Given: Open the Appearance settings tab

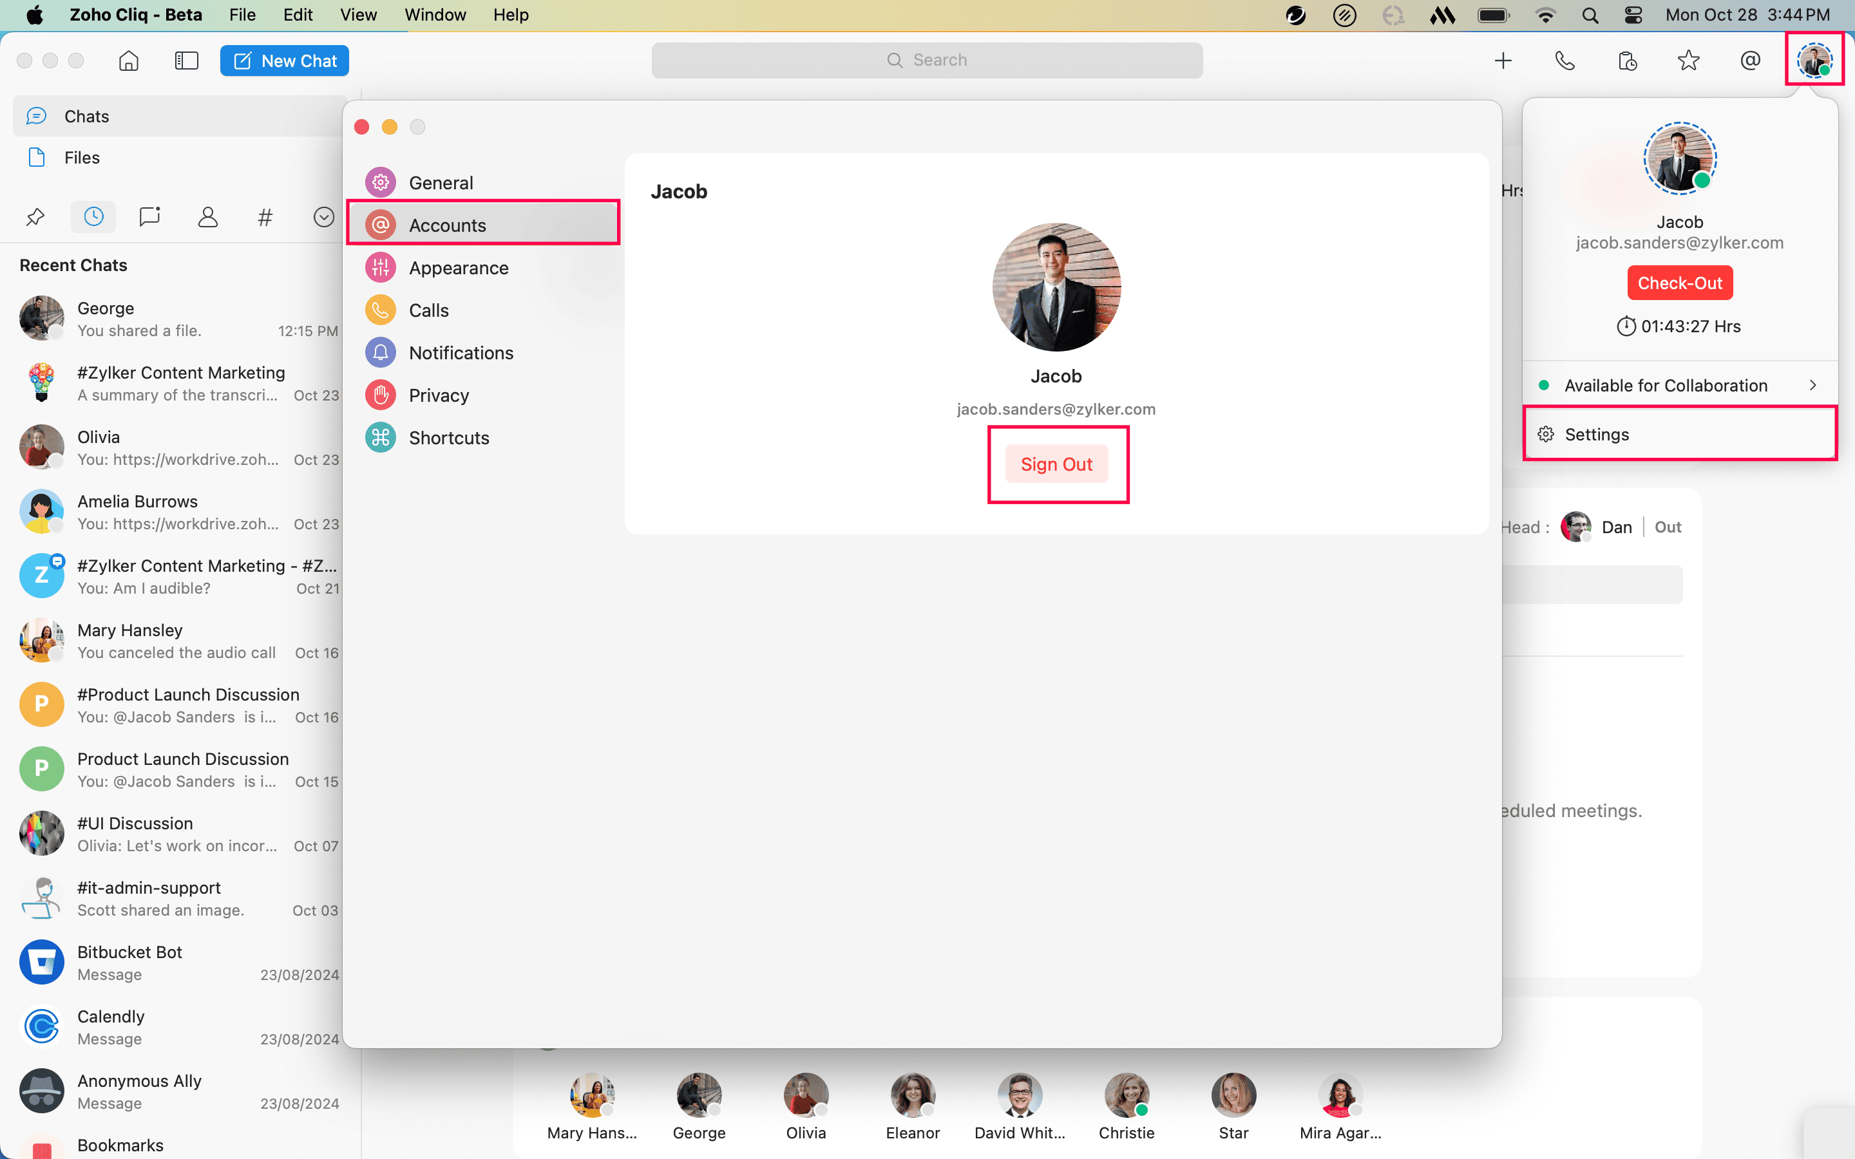Looking at the screenshot, I should point(459,269).
